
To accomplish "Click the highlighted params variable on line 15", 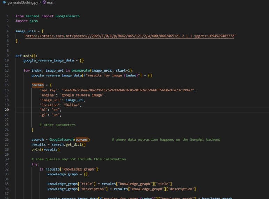I will [38, 85].
